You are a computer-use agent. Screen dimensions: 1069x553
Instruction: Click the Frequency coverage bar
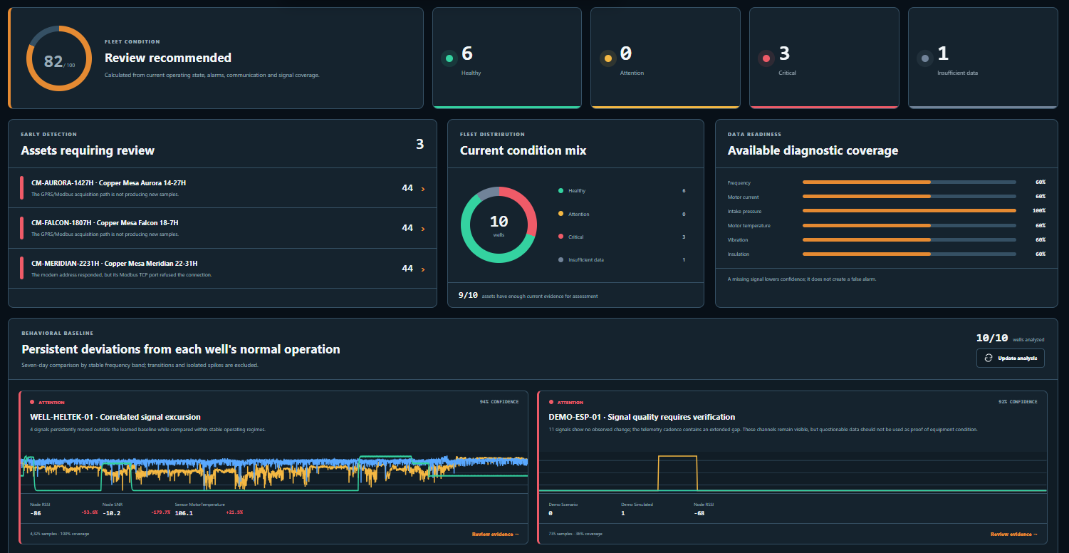point(909,182)
